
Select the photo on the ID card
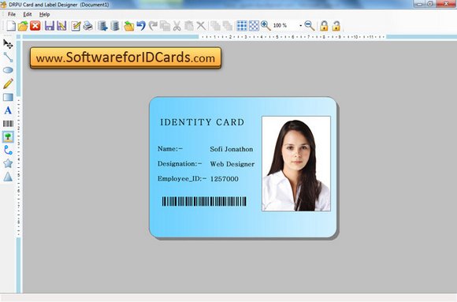click(x=296, y=163)
